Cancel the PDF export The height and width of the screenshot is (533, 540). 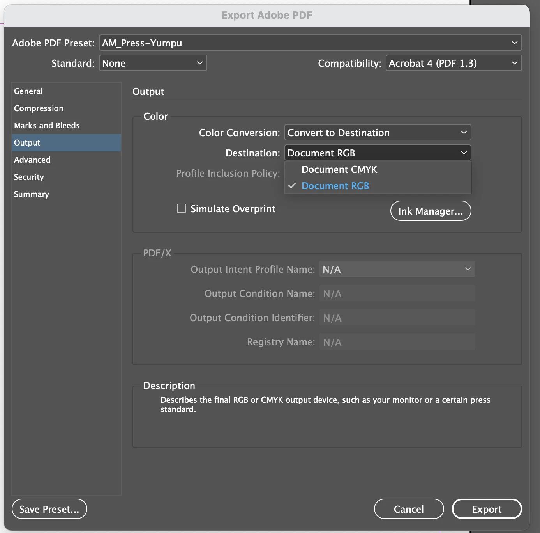click(x=409, y=509)
